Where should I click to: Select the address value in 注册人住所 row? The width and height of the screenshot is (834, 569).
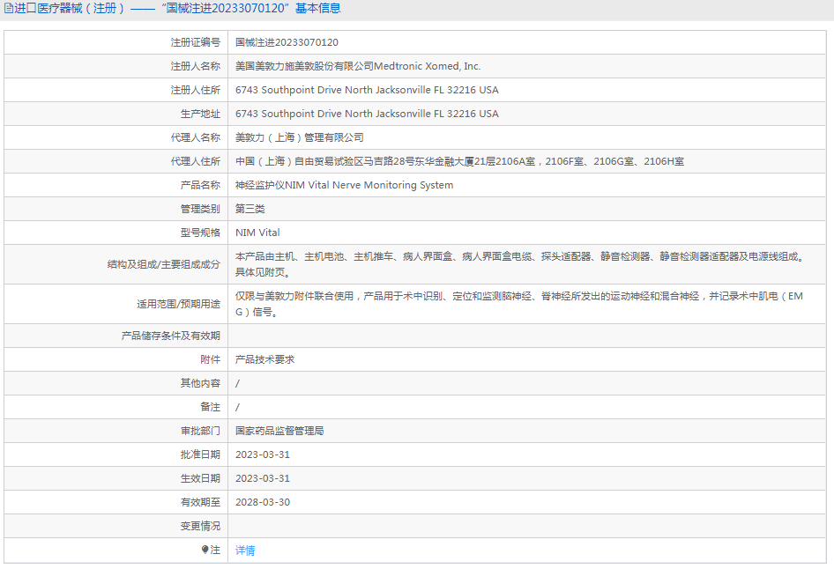pos(367,90)
